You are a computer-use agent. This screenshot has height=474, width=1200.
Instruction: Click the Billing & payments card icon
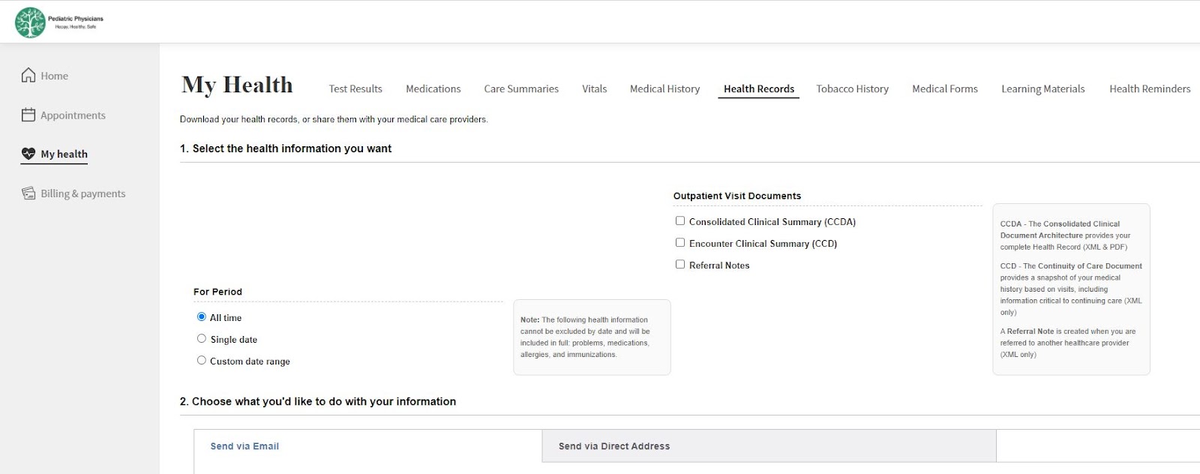coord(28,193)
